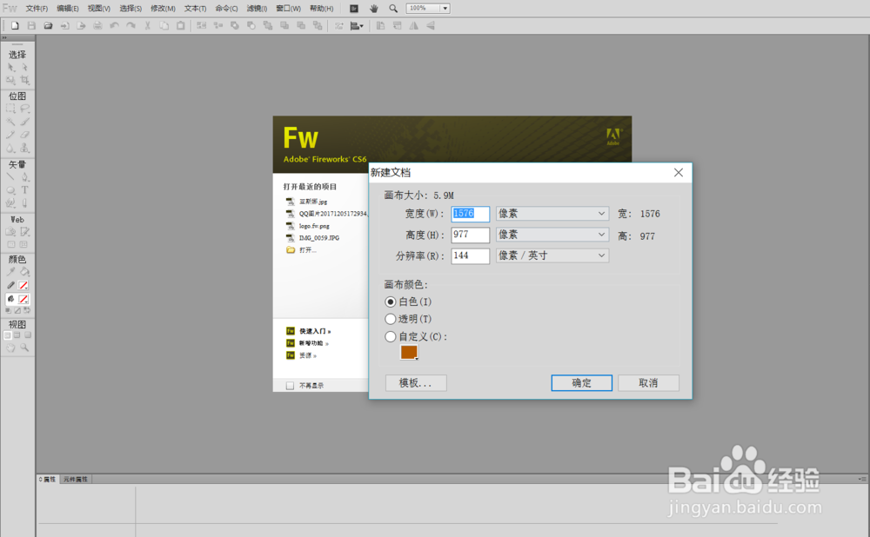Select the Eyedropper tool in the color section
Screen dimensions: 870x537
point(10,272)
